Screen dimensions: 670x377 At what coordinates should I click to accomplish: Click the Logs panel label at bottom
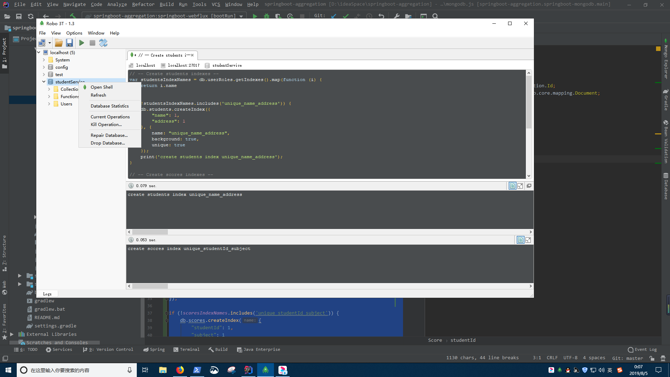pos(47,294)
